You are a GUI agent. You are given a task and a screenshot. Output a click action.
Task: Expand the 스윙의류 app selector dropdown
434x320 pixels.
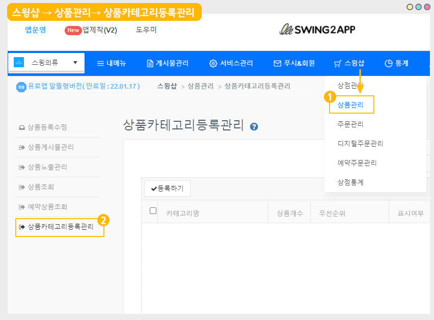(75, 63)
